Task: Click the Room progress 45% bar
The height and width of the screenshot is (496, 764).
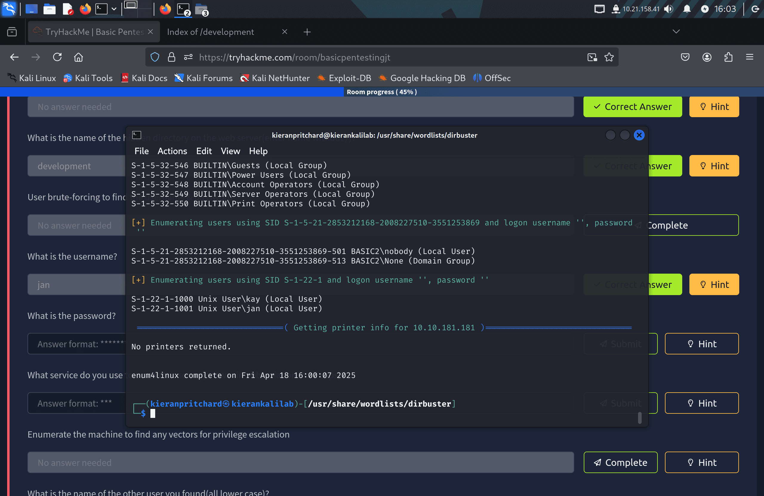Action: click(x=382, y=92)
